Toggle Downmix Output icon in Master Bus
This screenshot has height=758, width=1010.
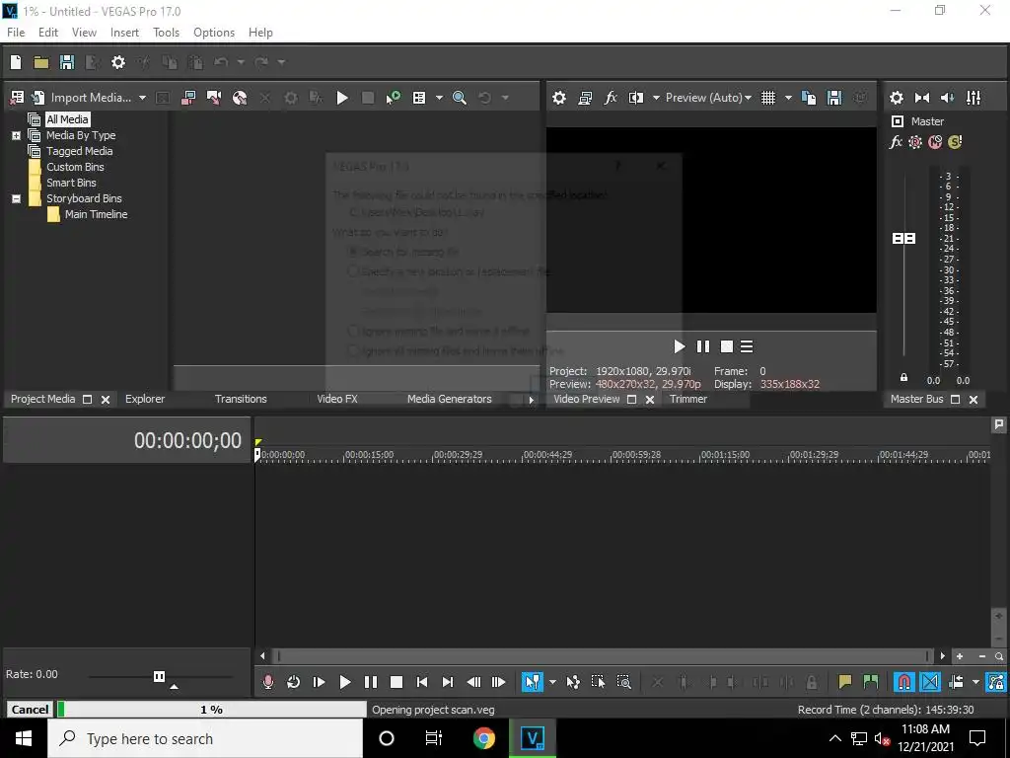(922, 98)
